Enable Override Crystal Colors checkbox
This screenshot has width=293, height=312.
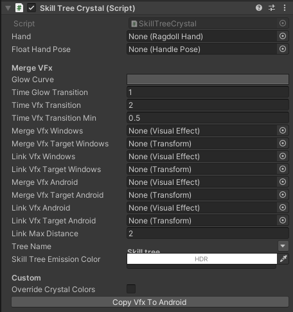(131, 289)
